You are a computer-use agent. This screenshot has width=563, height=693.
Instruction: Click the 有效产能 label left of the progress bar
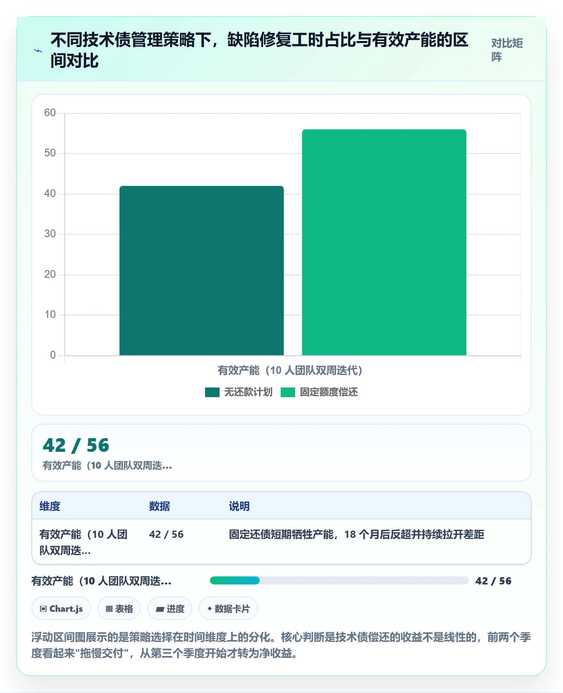pos(101,581)
